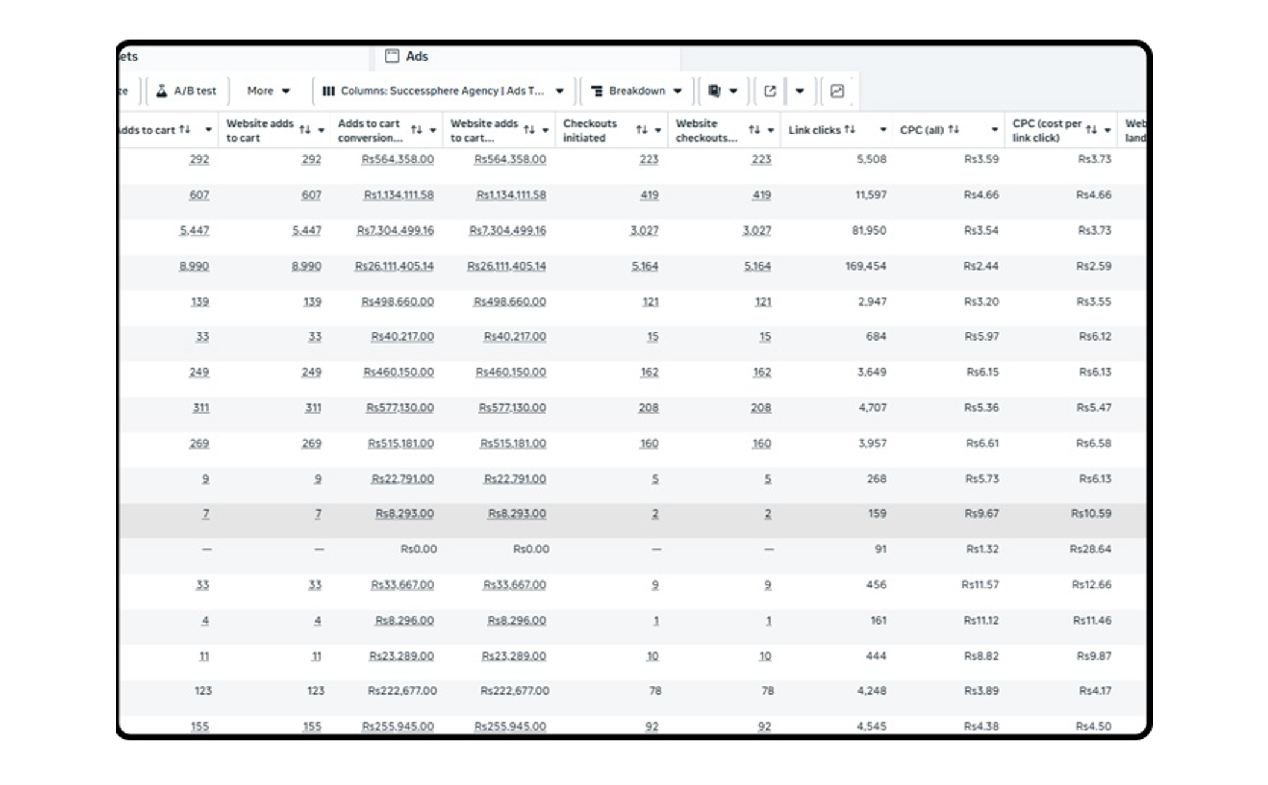The width and height of the screenshot is (1268, 785).
Task: Open the Breakdown dropdown
Action: [x=636, y=91]
